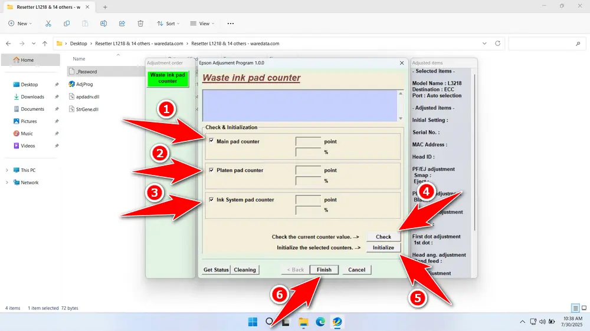Image resolution: width=590 pixels, height=331 pixels.
Task: Click Desktop in the breadcrumb path
Action: [78, 44]
